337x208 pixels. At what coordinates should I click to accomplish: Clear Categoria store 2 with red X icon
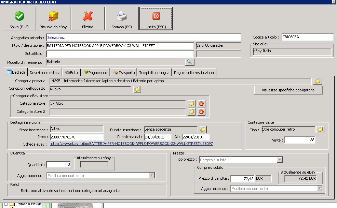tap(201, 112)
